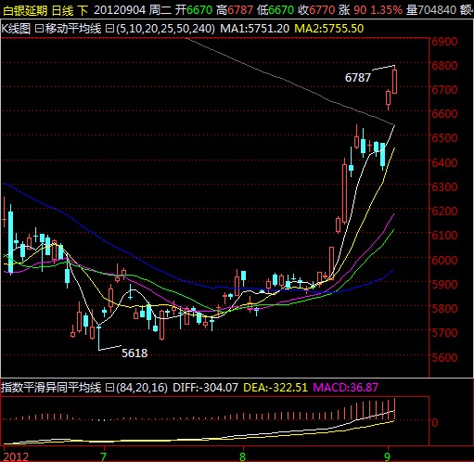This screenshot has height=462, width=474.
Task: Click the MACD:36.87 value
Action: [346, 388]
